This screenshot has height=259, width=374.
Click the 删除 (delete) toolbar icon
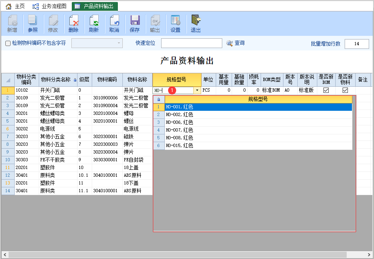(x=73, y=23)
